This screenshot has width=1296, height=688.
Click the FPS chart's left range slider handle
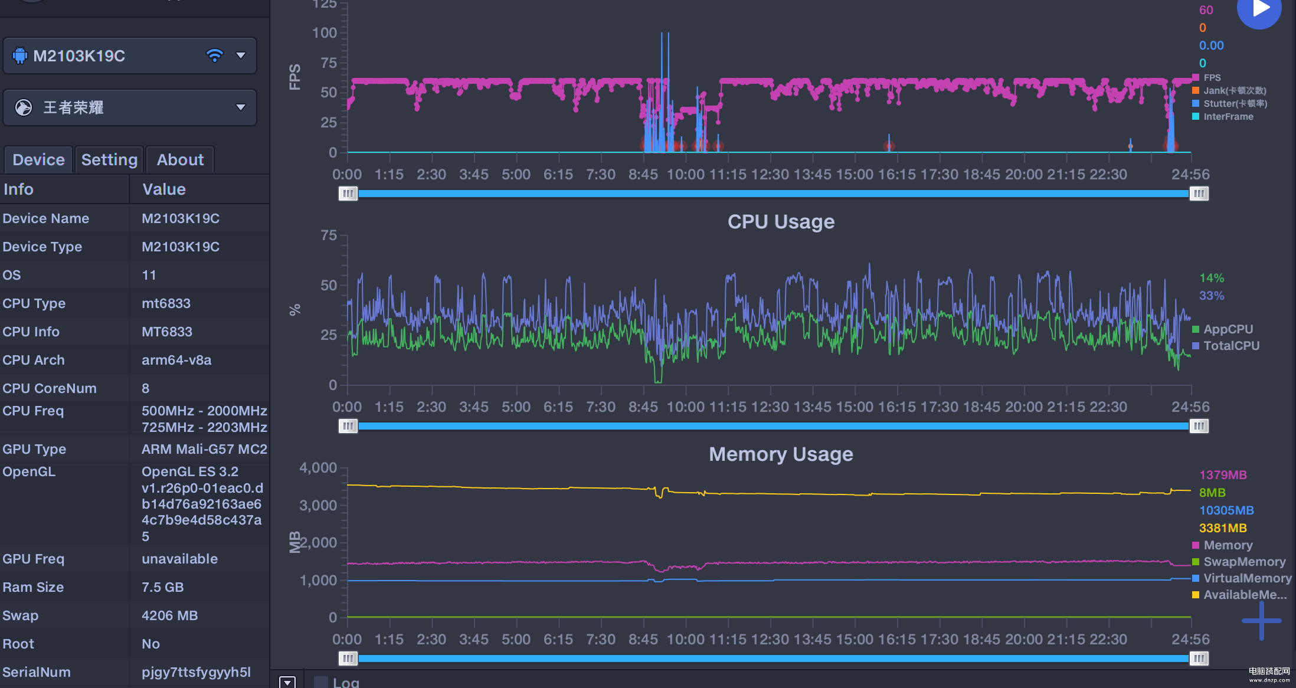click(348, 194)
